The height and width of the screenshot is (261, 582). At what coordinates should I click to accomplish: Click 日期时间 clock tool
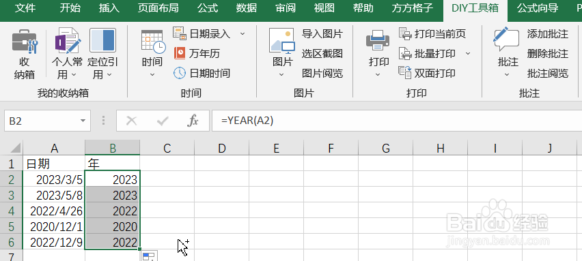(x=202, y=73)
